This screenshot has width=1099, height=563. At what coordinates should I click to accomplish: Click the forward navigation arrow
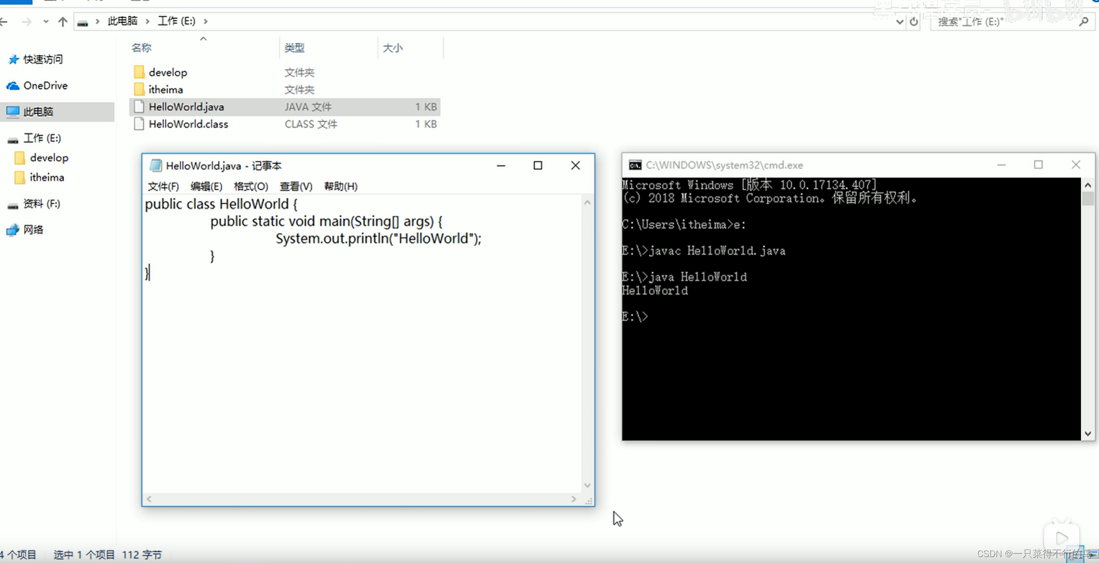click(27, 22)
